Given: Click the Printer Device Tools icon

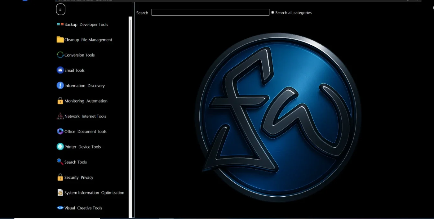Looking at the screenshot, I should [x=60, y=146].
